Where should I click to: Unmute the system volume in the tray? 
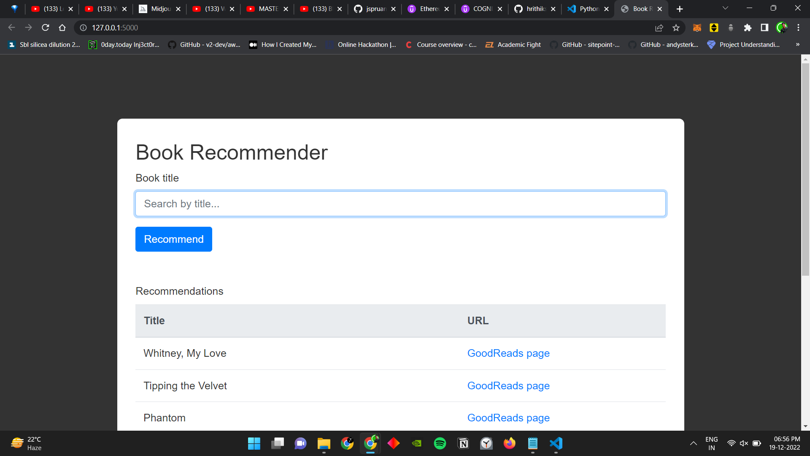pyautogui.click(x=744, y=443)
